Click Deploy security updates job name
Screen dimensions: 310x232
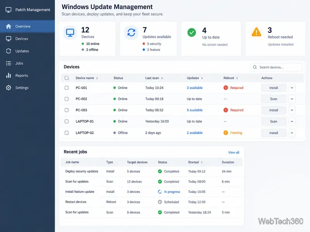point(82,171)
